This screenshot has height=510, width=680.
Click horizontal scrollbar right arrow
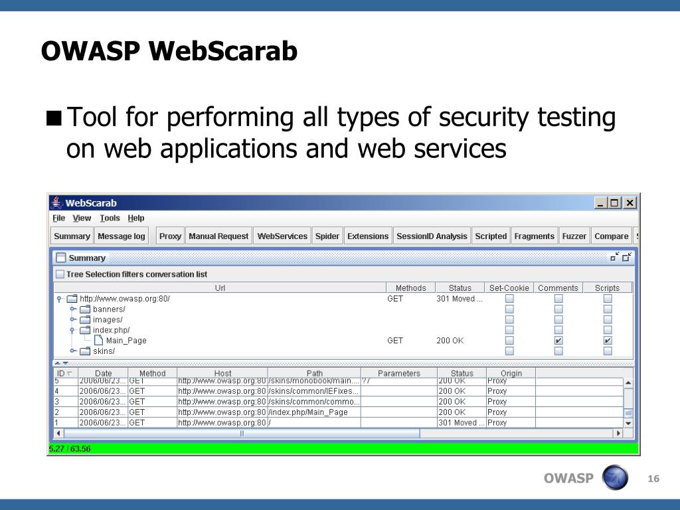pos(618,433)
